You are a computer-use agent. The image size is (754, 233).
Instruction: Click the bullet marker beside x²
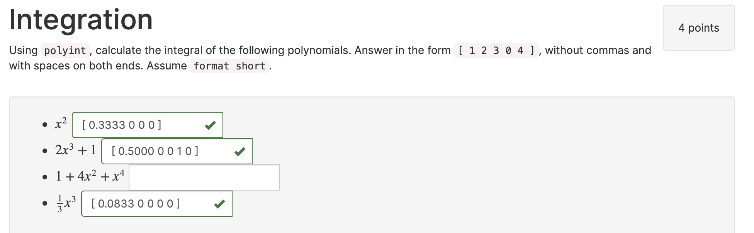coord(44,125)
